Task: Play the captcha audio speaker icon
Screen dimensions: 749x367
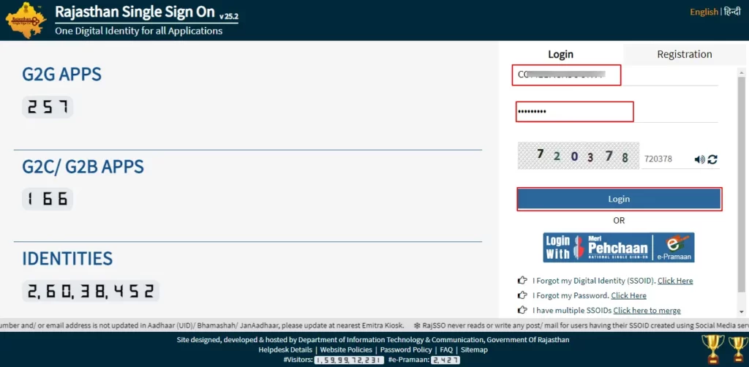Action: point(699,159)
